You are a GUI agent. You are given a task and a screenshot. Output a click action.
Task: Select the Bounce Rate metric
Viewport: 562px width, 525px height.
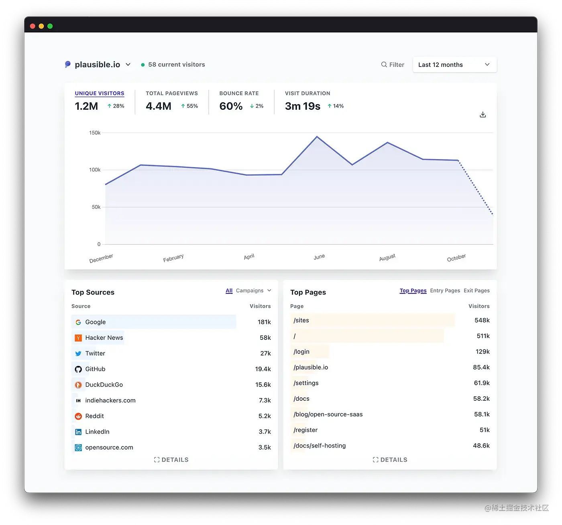(x=239, y=93)
